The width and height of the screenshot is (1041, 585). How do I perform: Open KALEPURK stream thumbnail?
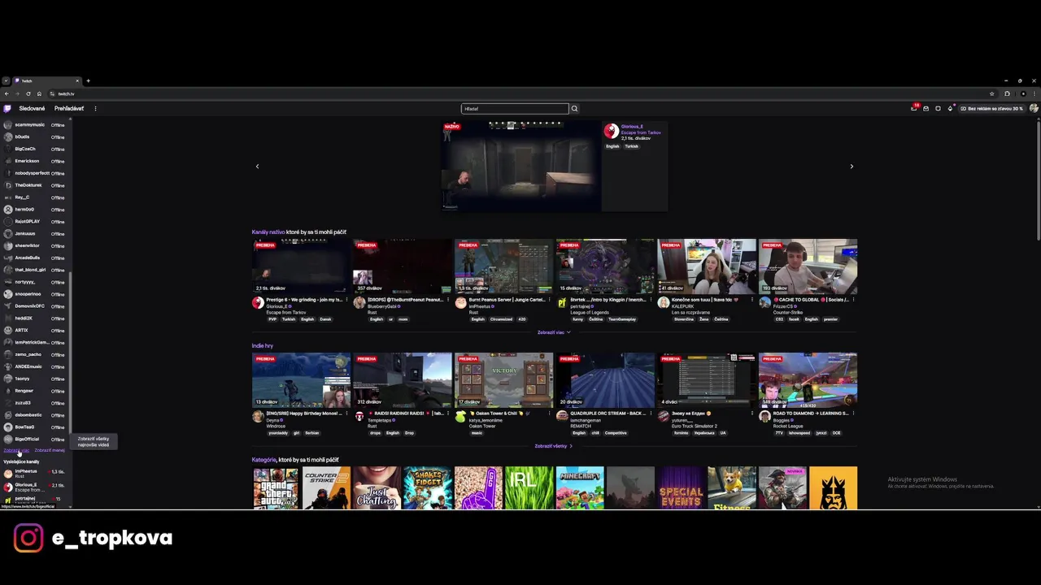pos(707,266)
